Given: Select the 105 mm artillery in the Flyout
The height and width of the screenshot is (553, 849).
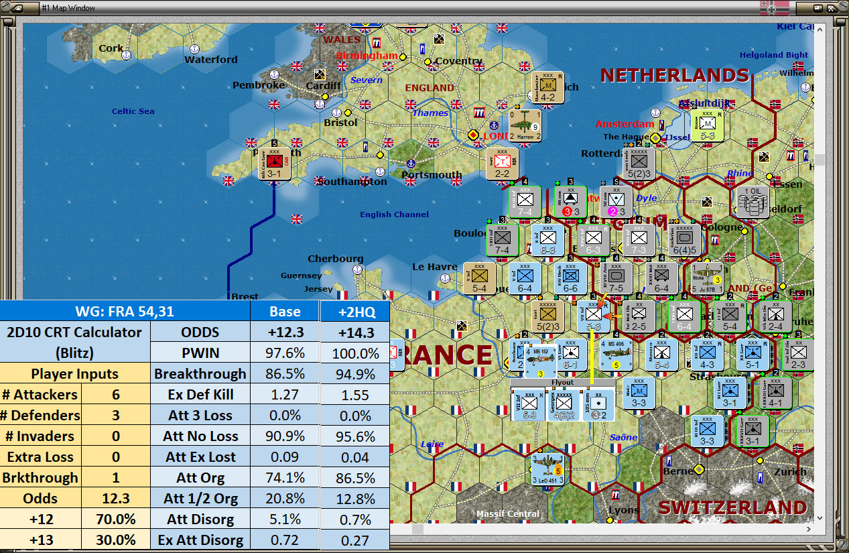Looking at the screenshot, I should click(598, 405).
